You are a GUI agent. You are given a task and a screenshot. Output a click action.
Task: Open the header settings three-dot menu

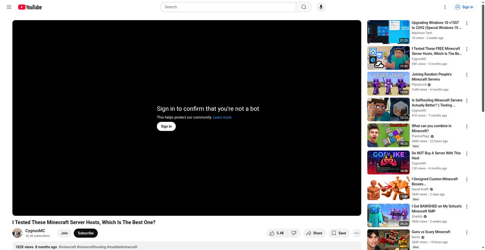coord(445,7)
